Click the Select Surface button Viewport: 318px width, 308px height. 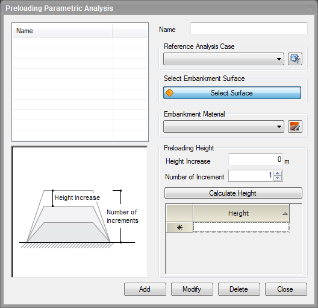pos(232,93)
